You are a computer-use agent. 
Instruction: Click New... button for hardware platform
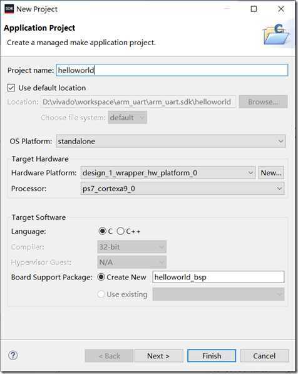tap(271, 173)
